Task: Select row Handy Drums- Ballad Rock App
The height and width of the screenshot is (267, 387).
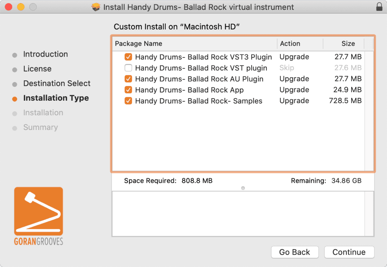Action: click(239, 90)
